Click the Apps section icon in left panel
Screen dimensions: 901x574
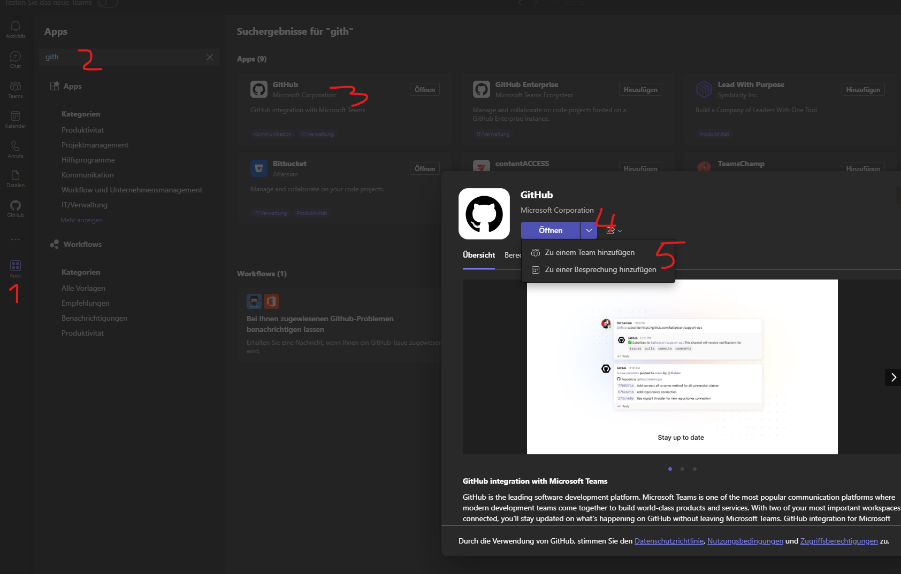(55, 86)
